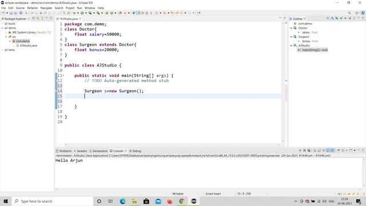Switch to the Problems tab
This screenshot has width=366, height=206.
tap(63, 151)
